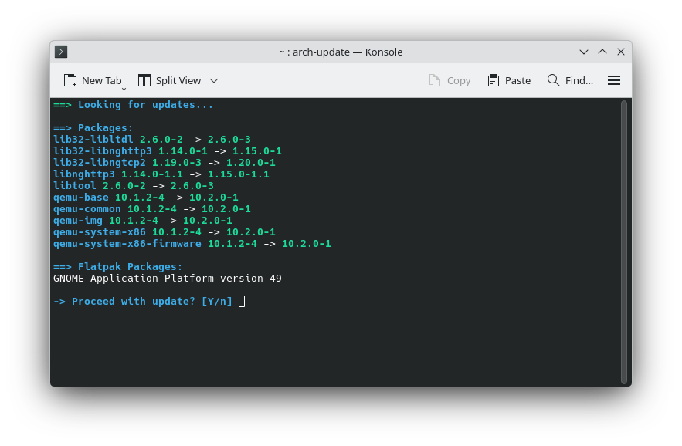Image resolution: width=682 pixels, height=446 pixels.
Task: Close the Konsole window
Action: (x=620, y=52)
